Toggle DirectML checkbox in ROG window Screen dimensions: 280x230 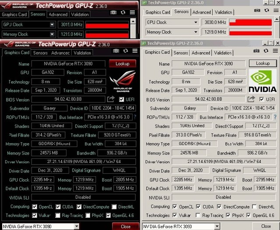pos(114,207)
